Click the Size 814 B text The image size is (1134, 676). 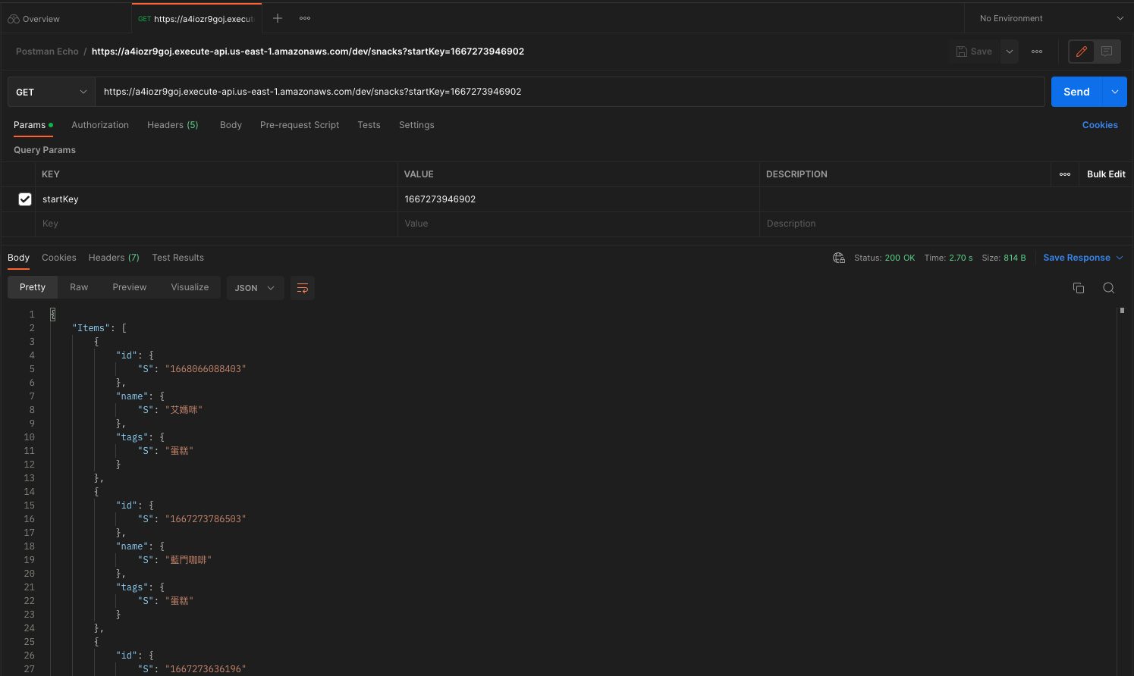(x=1004, y=258)
